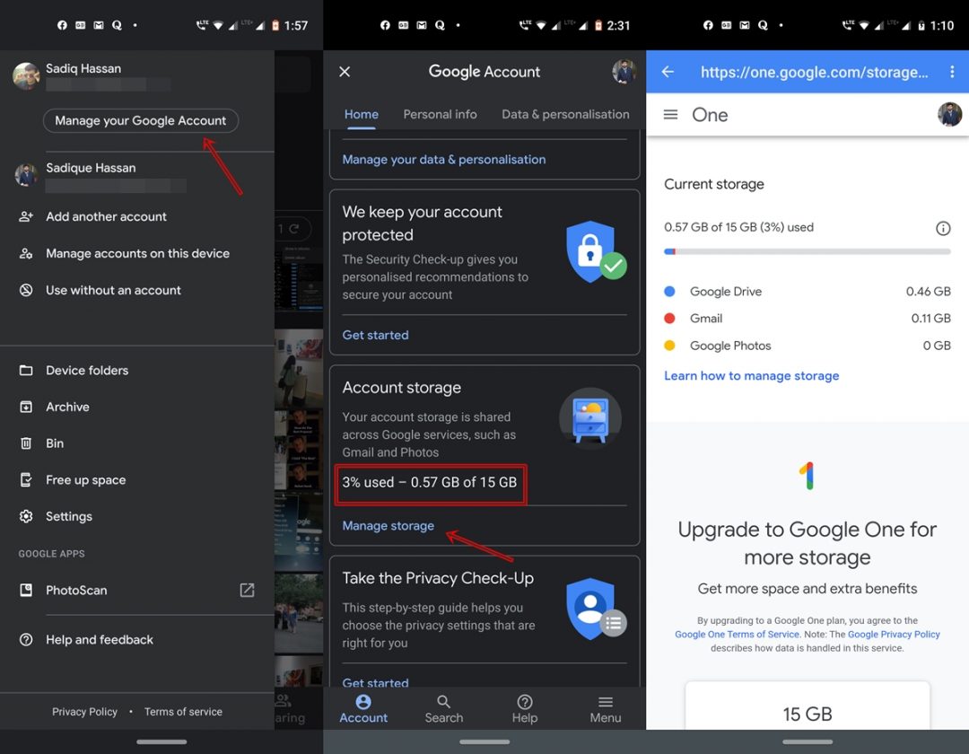Tap profile avatar in Google Account header

pyautogui.click(x=624, y=72)
